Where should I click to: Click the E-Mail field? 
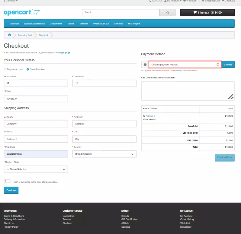(x=36, y=99)
